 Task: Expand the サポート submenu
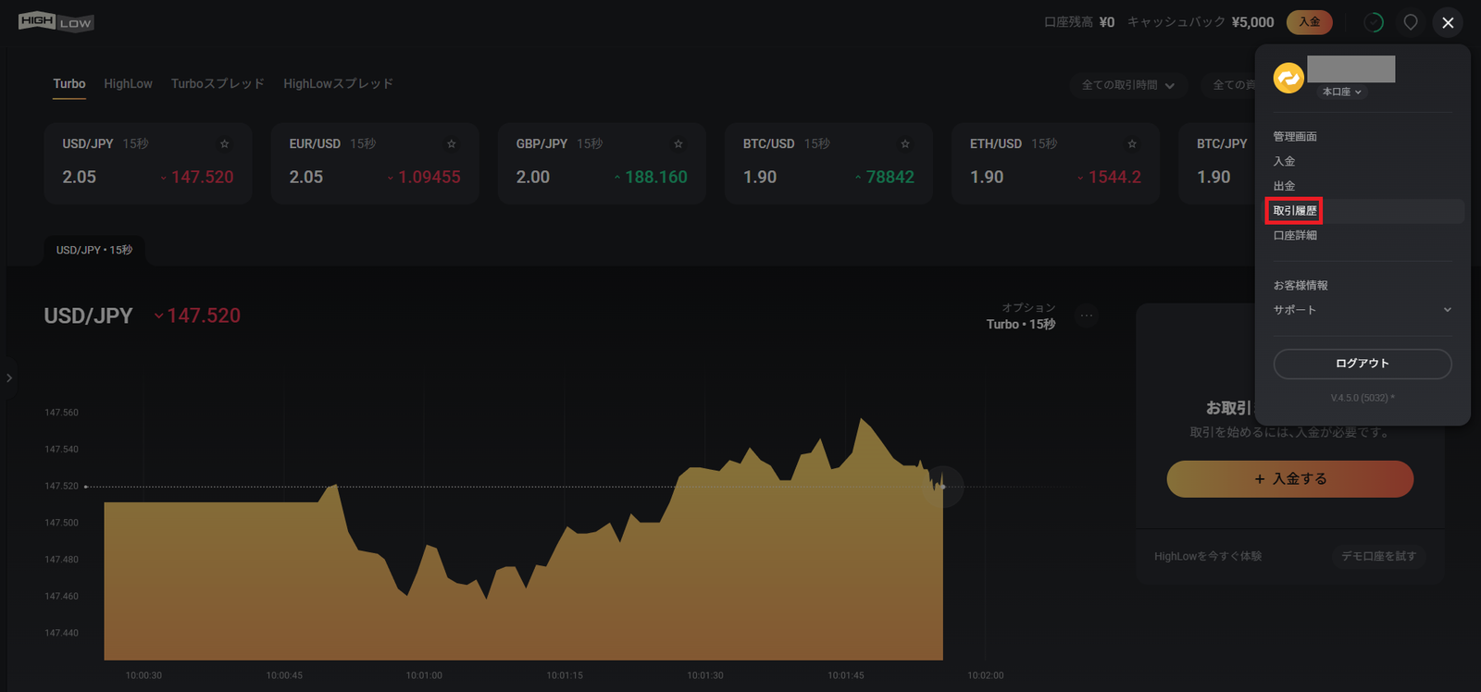click(1363, 310)
